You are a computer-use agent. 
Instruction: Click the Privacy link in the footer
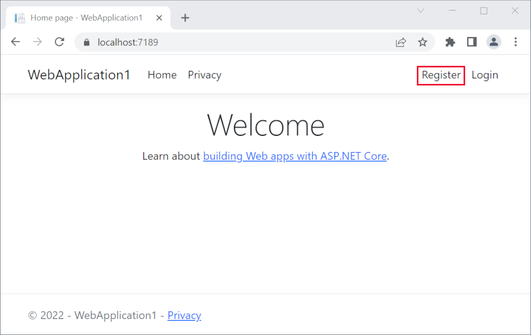tap(184, 315)
